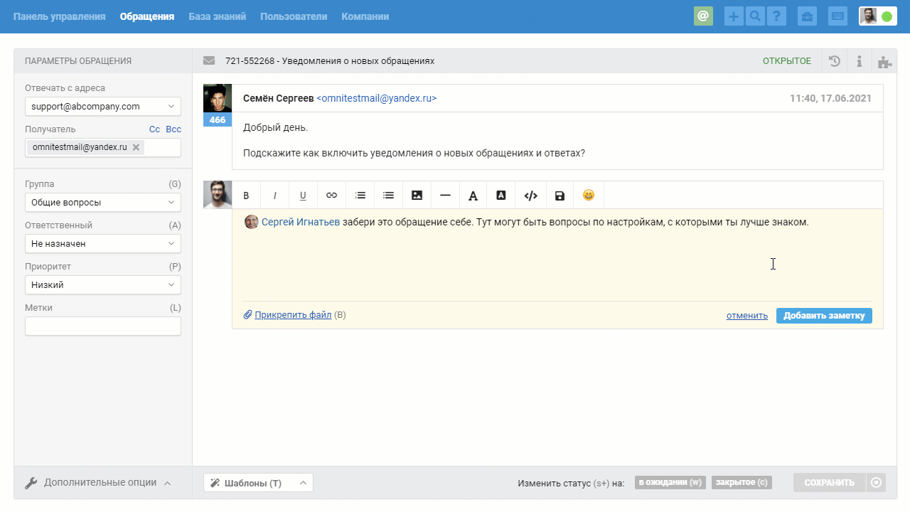Open the 'Отвечать с адреса' dropdown
This screenshot has height=512, width=910.
point(103,107)
